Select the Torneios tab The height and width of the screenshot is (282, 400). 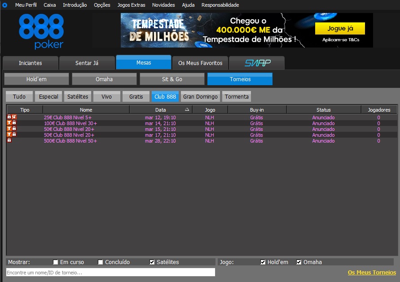(x=240, y=79)
